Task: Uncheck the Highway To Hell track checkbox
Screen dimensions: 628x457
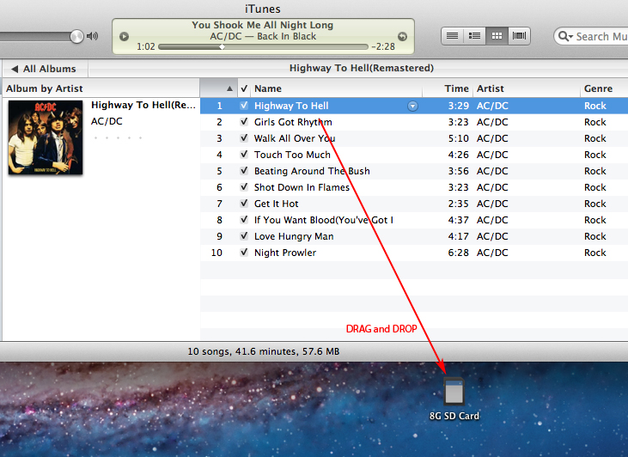Action: click(244, 106)
